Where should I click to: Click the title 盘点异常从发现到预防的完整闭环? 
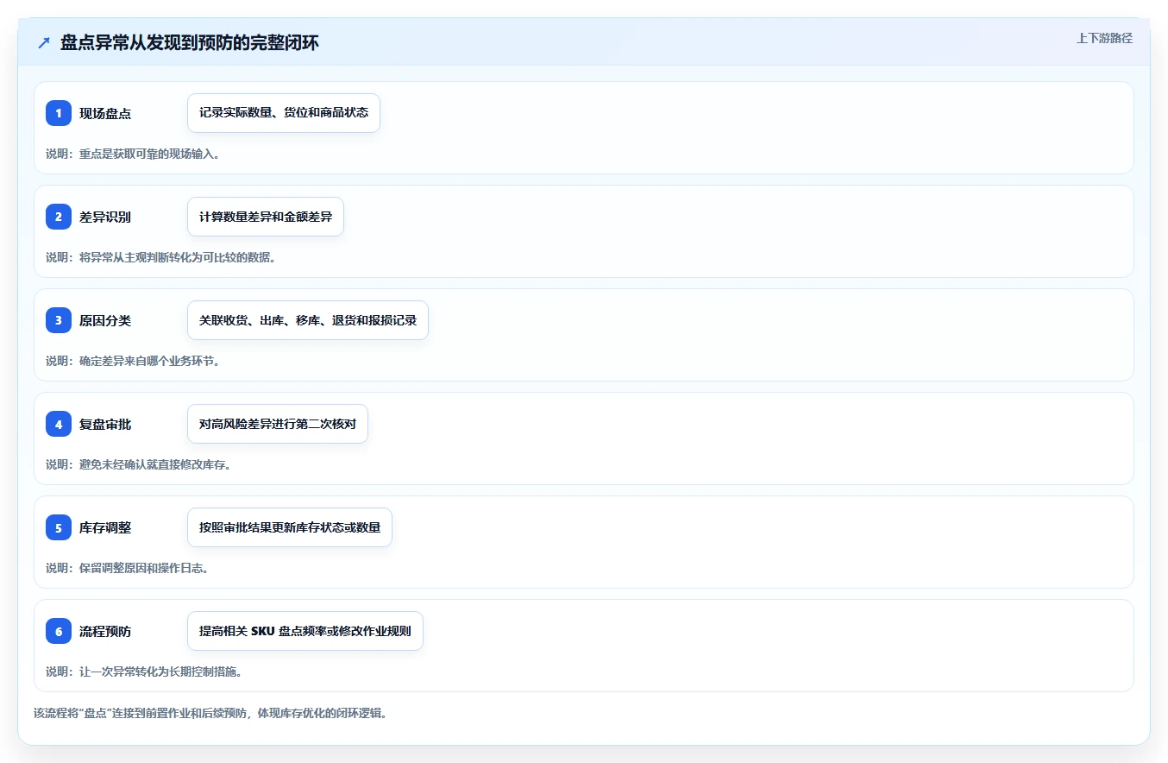click(x=190, y=42)
